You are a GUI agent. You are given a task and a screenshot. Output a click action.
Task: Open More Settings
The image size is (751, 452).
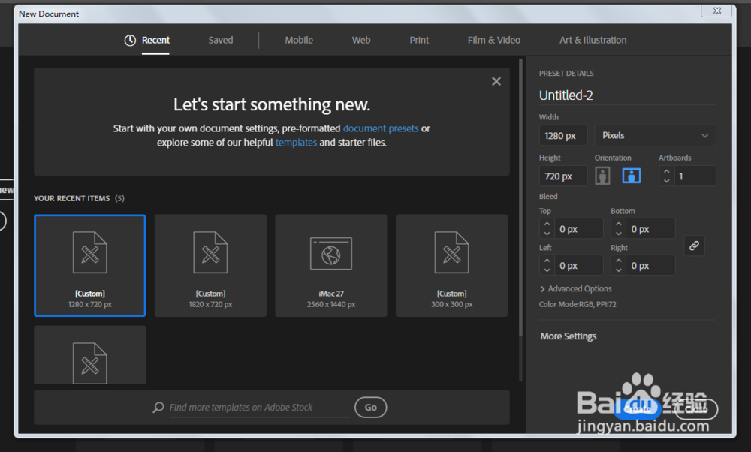[569, 336]
